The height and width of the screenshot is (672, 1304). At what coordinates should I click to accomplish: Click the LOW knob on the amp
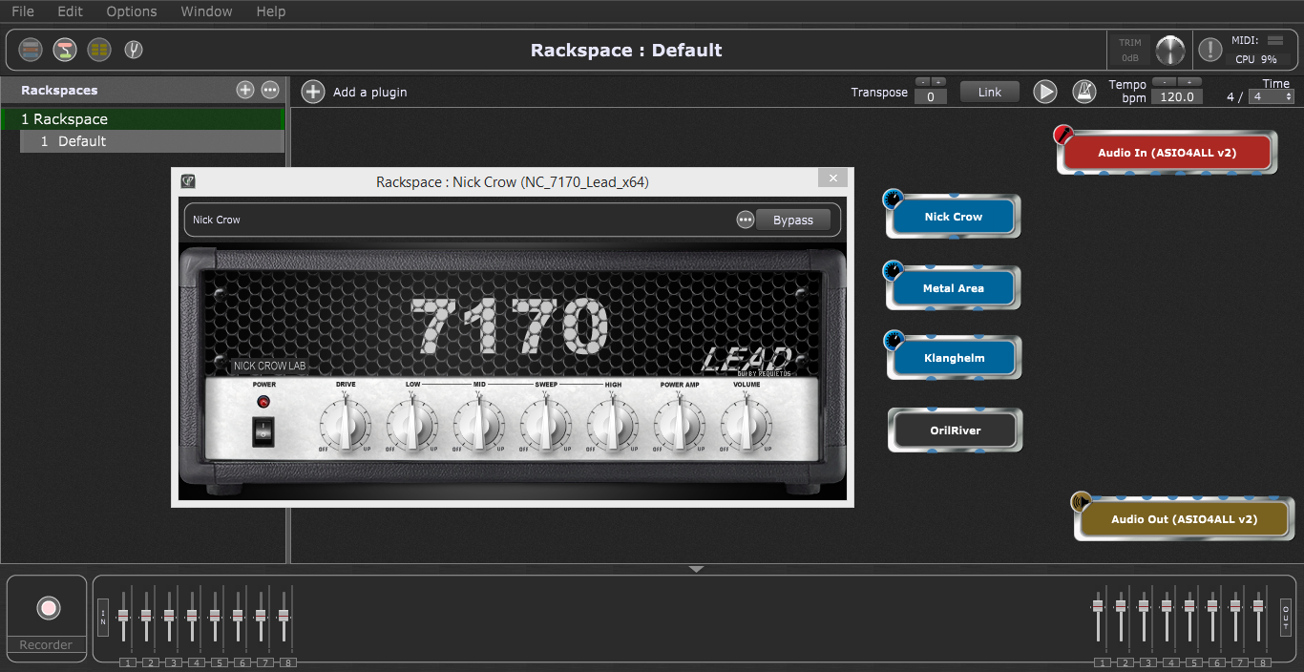[411, 425]
